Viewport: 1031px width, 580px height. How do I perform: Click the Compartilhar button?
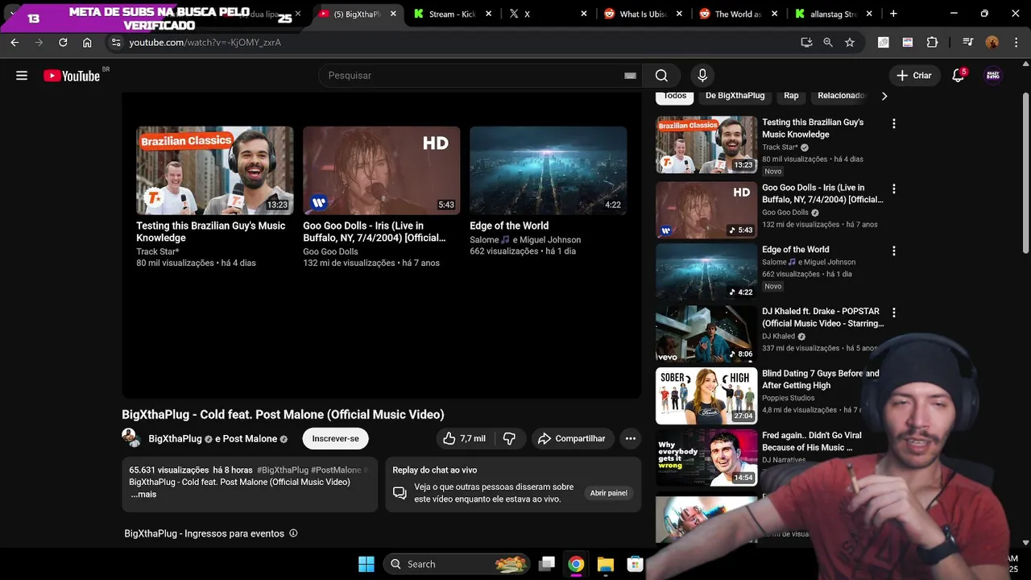[x=573, y=438]
